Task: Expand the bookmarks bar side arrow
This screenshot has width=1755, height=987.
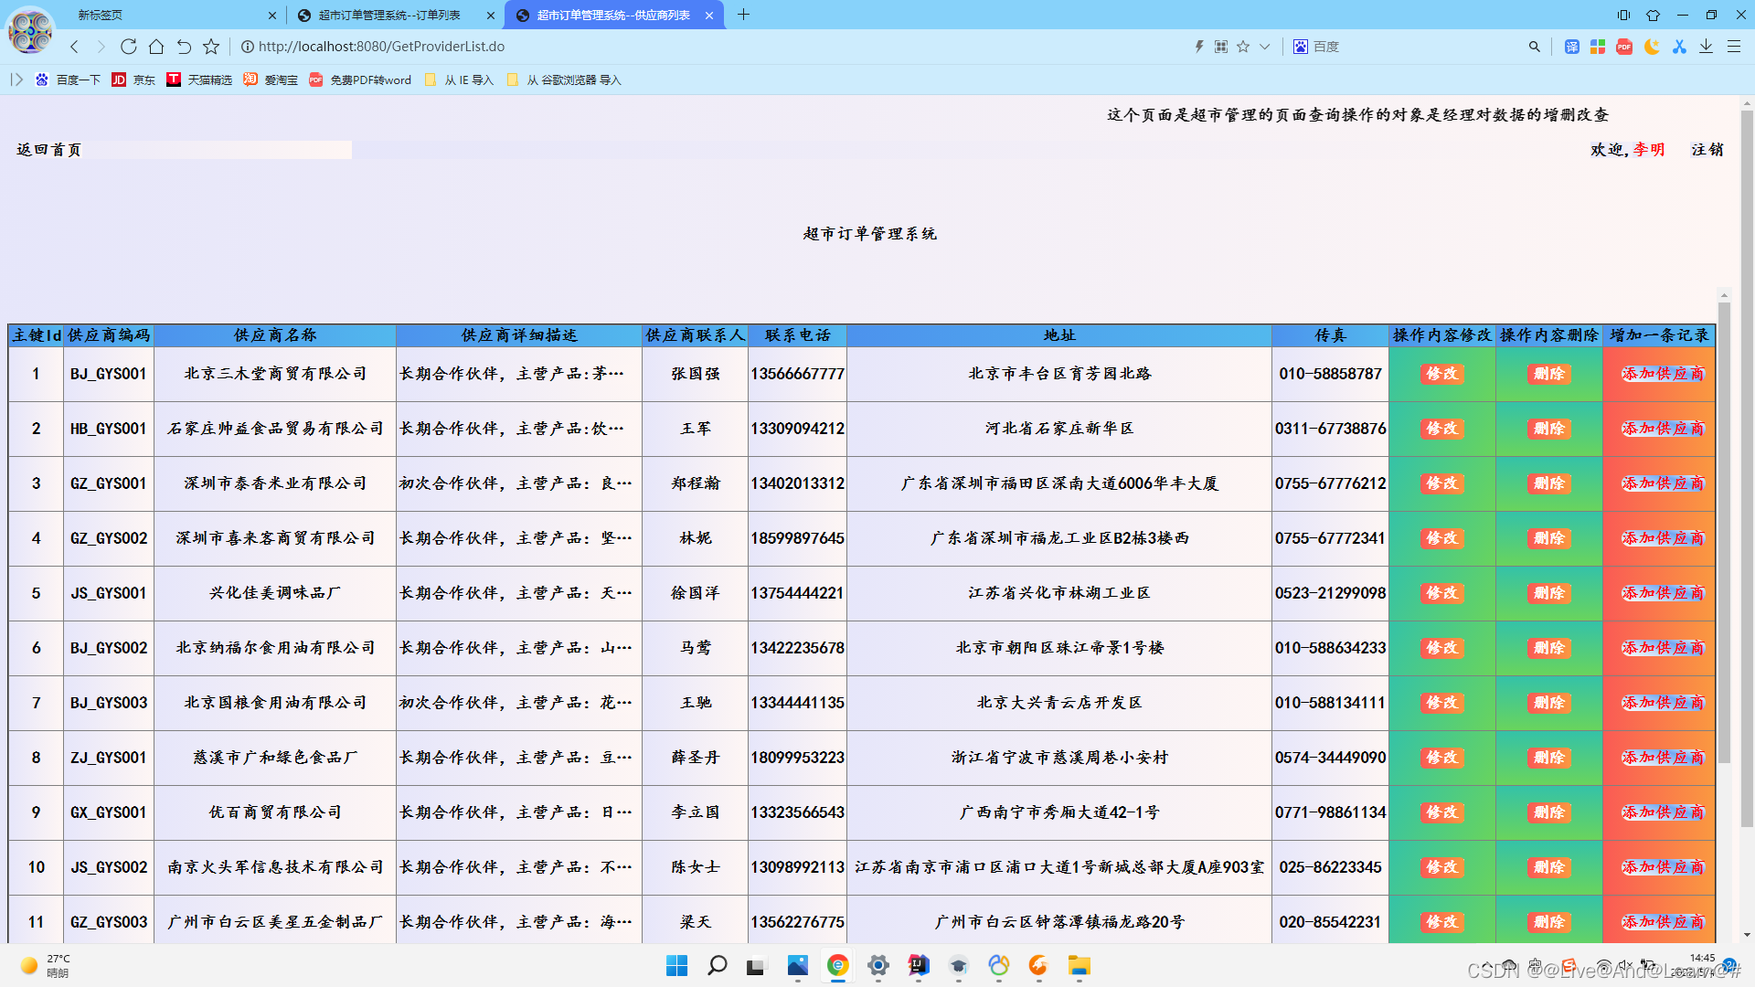Action: point(16,80)
